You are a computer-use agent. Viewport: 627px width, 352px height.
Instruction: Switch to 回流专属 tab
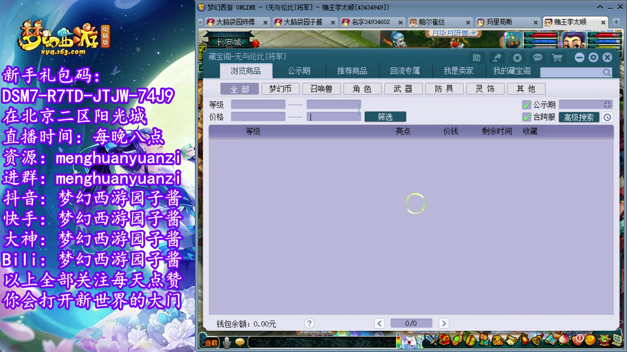pyautogui.click(x=405, y=71)
